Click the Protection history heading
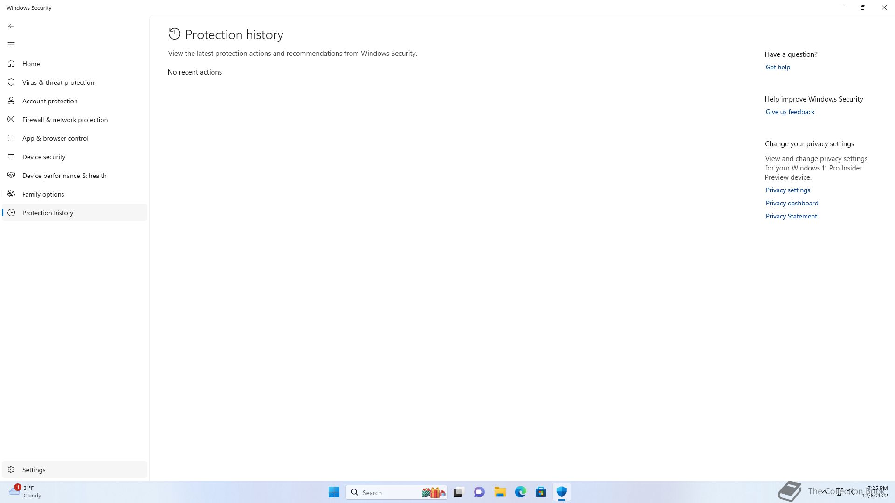This screenshot has height=503, width=895. pyautogui.click(x=234, y=34)
